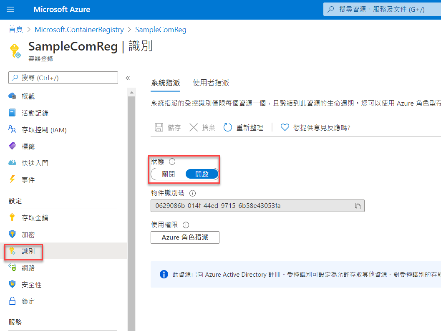The width and height of the screenshot is (441, 331).
Task: Go to 首頁 breadcrumb
Action: pos(16,29)
